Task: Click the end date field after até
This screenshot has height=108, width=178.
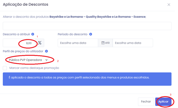Action: pos(133,43)
